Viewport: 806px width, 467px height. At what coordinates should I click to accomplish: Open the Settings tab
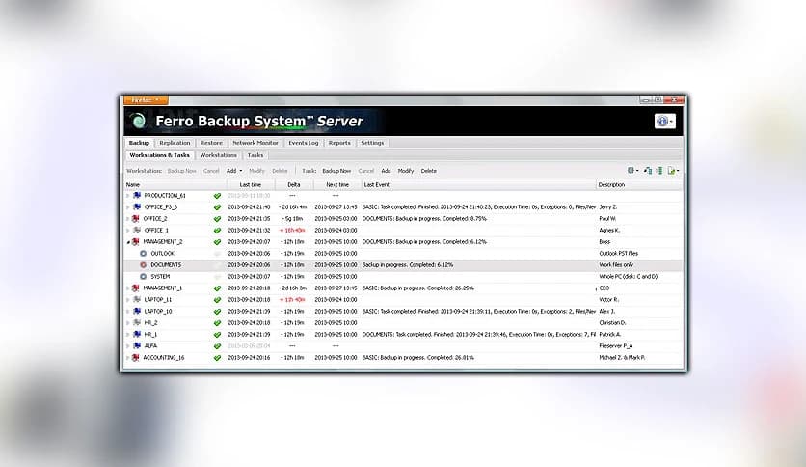coord(372,143)
